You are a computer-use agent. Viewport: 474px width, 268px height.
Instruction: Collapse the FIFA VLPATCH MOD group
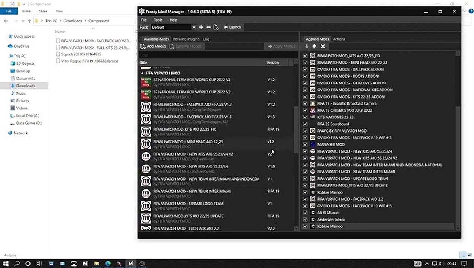coord(142,73)
